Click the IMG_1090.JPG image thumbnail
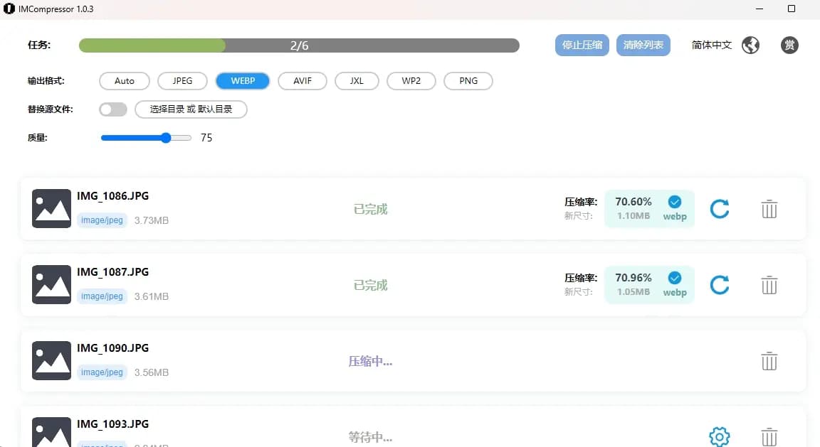 (x=51, y=360)
